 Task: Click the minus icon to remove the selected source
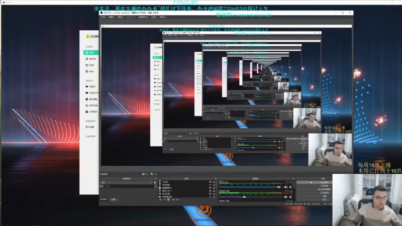click(x=164, y=199)
